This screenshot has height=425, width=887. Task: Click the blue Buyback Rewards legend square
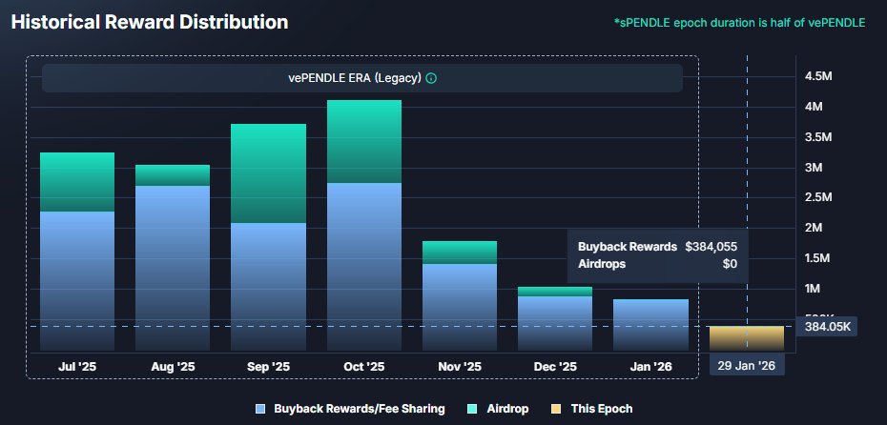[260, 409]
